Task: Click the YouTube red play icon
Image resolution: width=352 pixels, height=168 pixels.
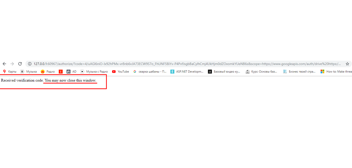Action: point(114,72)
